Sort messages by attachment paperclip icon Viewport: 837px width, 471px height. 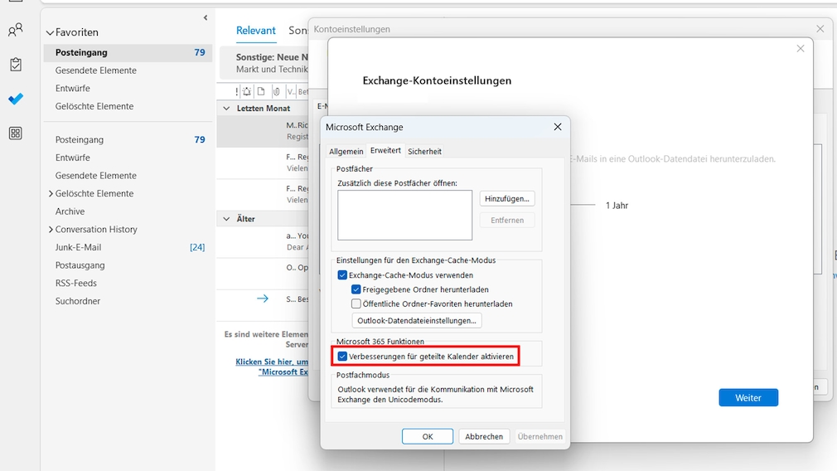[276, 92]
